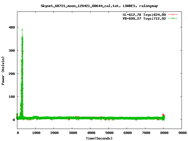The width and height of the screenshot is (188, 141).
Task: Click the 9000 x-axis tick label
Action: coord(182,133)
